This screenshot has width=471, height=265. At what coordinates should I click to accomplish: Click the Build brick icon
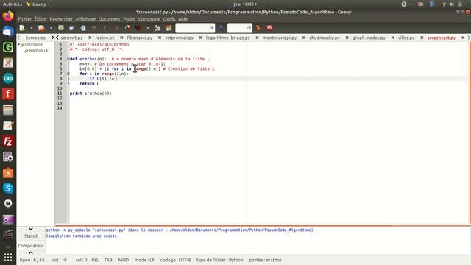click(138, 28)
